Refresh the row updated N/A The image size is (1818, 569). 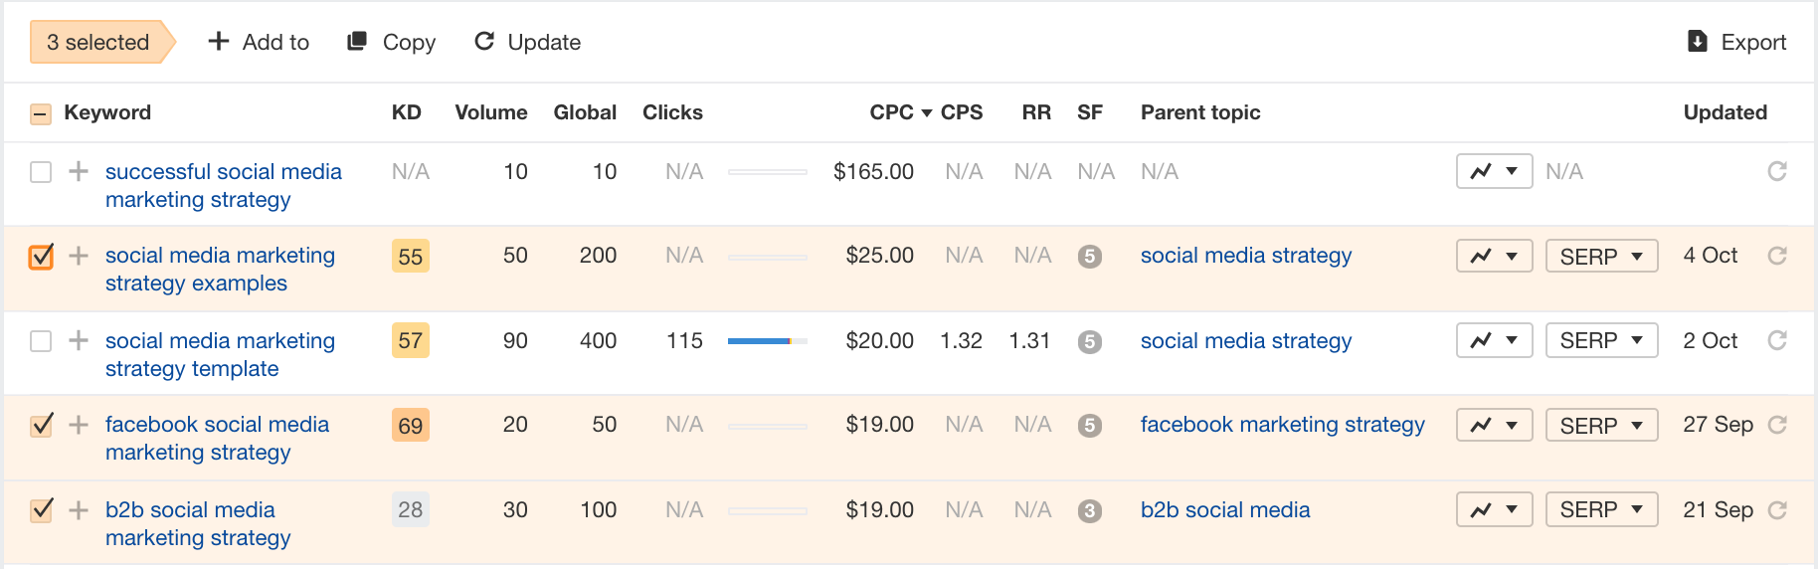[1777, 171]
